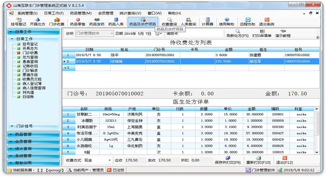Open the 药品零售 toolbar icon
This screenshot has width=326, height=177.
coord(78,22)
